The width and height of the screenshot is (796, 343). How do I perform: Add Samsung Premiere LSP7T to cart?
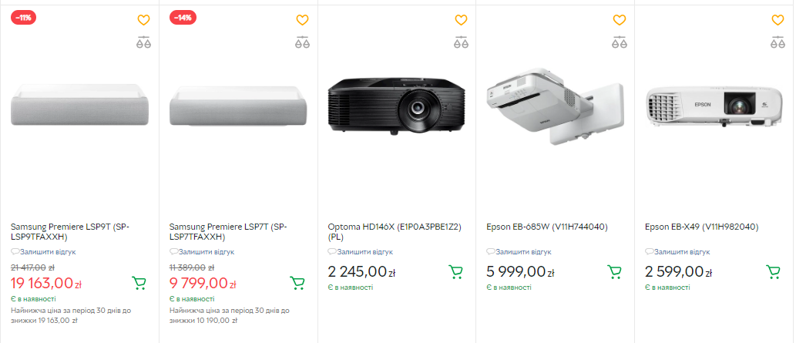[297, 283]
